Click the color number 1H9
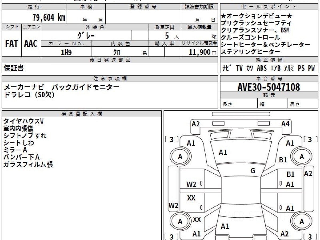Image resolution: width=320 pixels, height=240 pixels. click(x=66, y=52)
